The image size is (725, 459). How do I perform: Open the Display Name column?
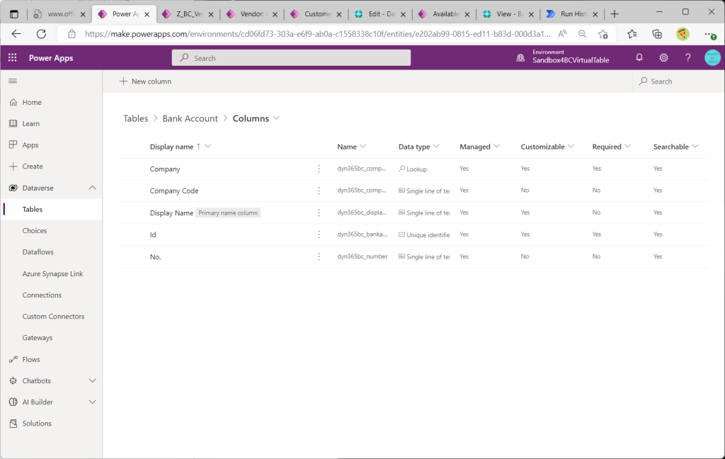(x=171, y=212)
